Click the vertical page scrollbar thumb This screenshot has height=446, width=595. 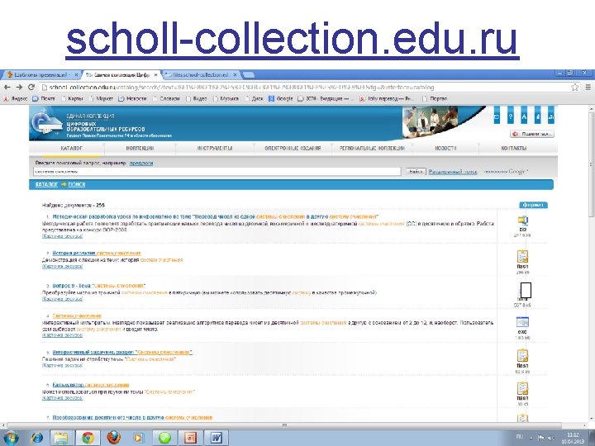[592, 163]
